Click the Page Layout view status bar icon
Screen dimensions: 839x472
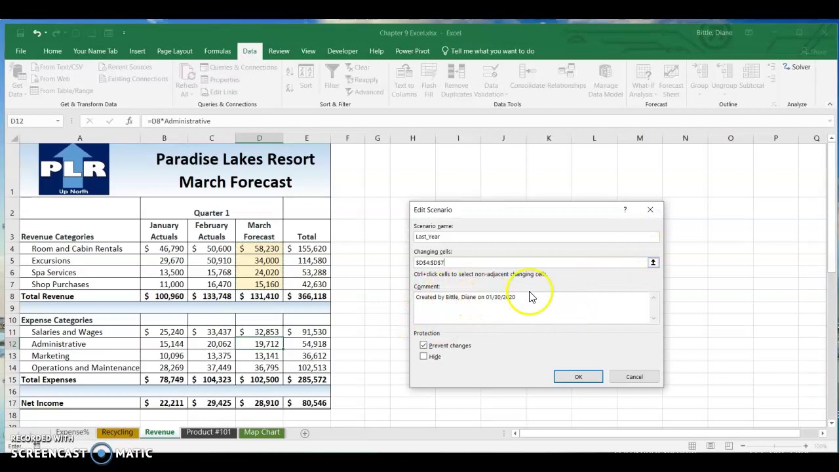711,446
